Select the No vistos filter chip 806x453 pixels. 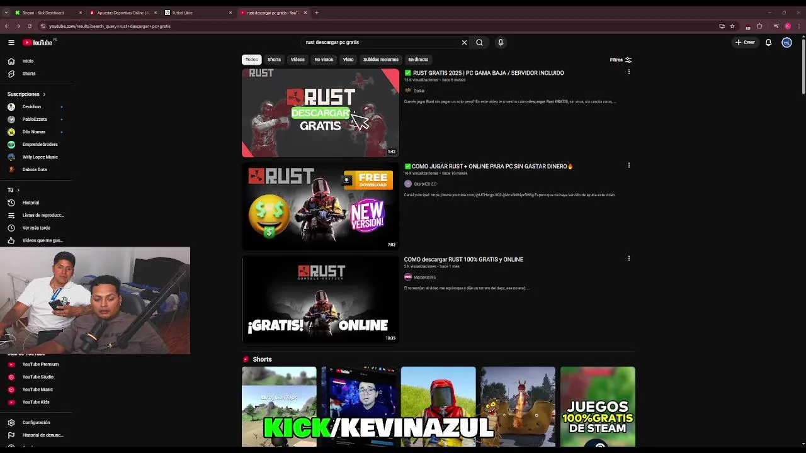coord(324,60)
